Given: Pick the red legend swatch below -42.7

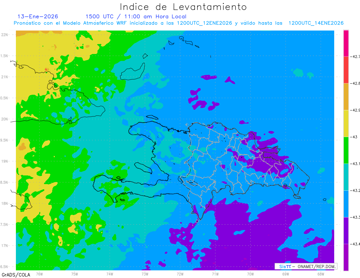Looking at the screenshot, I should 346,70.
